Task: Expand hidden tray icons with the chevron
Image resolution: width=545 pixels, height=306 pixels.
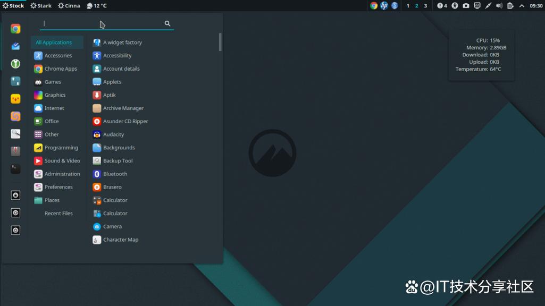Action: pos(522,6)
